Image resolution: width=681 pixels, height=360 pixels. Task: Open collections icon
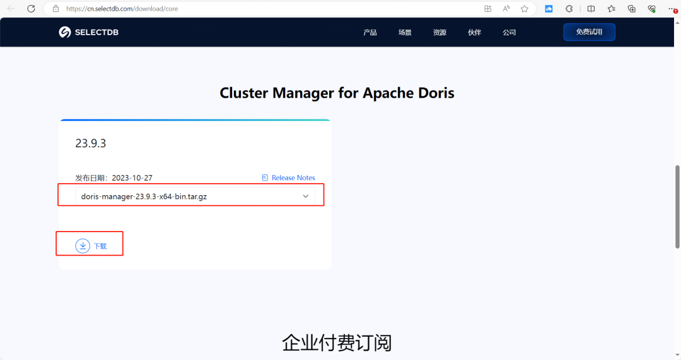coord(631,9)
